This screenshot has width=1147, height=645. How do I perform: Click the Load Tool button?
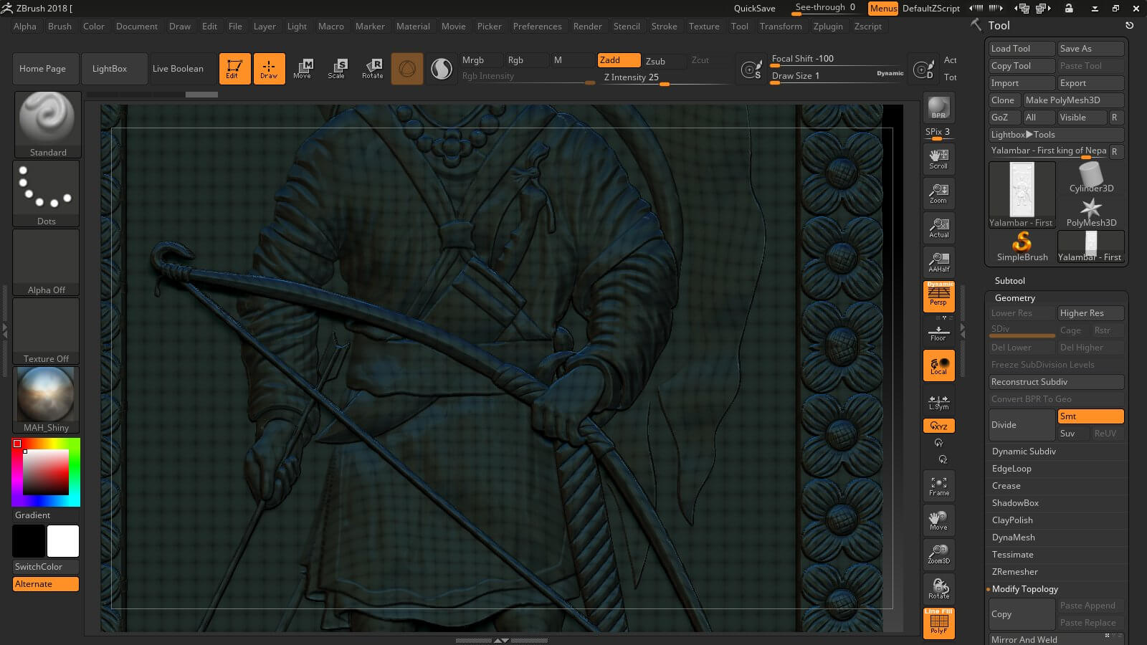(1021, 49)
